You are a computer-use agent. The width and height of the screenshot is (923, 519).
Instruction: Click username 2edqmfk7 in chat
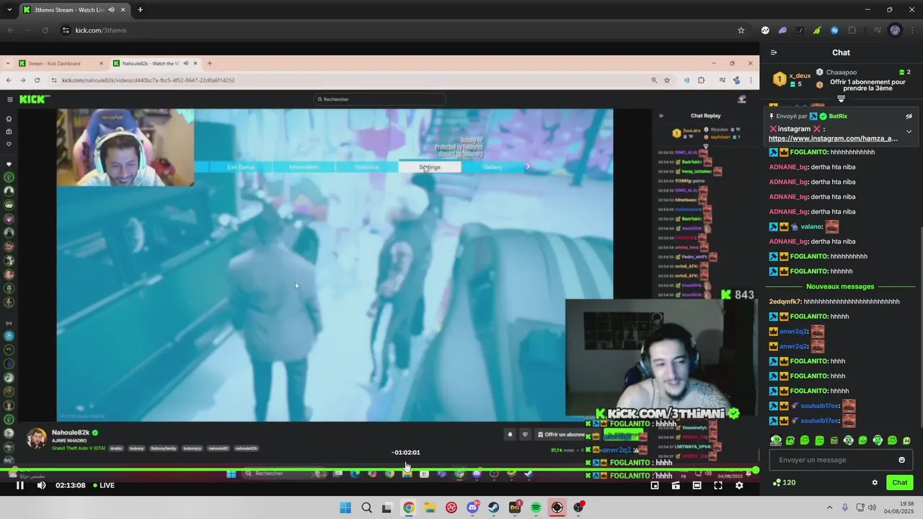[785, 301]
